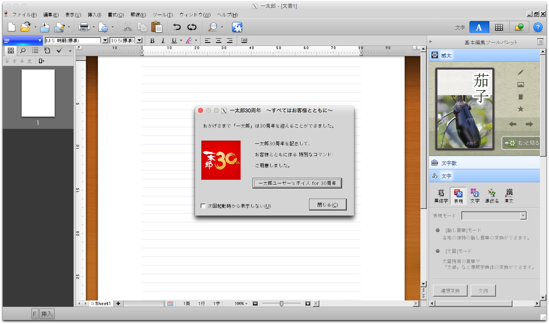Click the open folder toolbar icon
549x324 pixels.
point(25,27)
